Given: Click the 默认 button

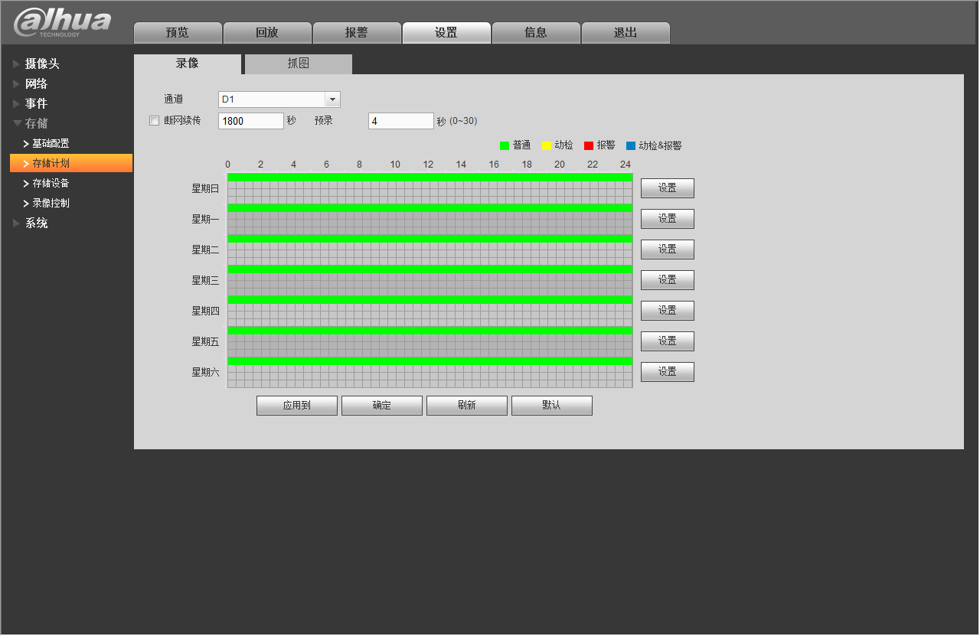Looking at the screenshot, I should point(551,406).
